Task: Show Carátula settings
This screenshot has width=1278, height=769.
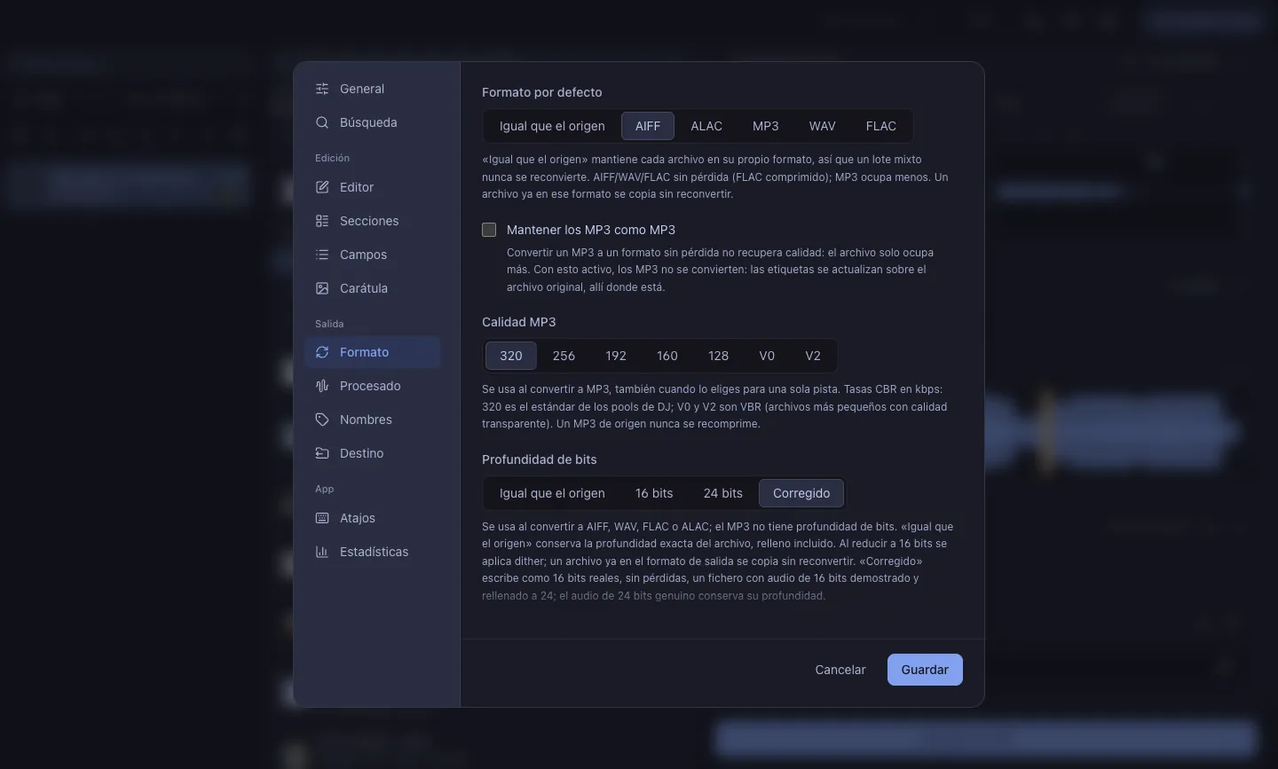Action: pyautogui.click(x=373, y=288)
